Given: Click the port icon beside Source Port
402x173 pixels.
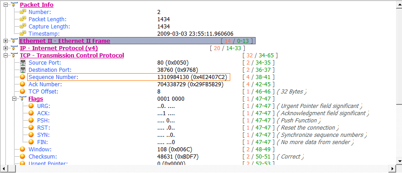Looking at the screenshot, I should coord(23,62).
